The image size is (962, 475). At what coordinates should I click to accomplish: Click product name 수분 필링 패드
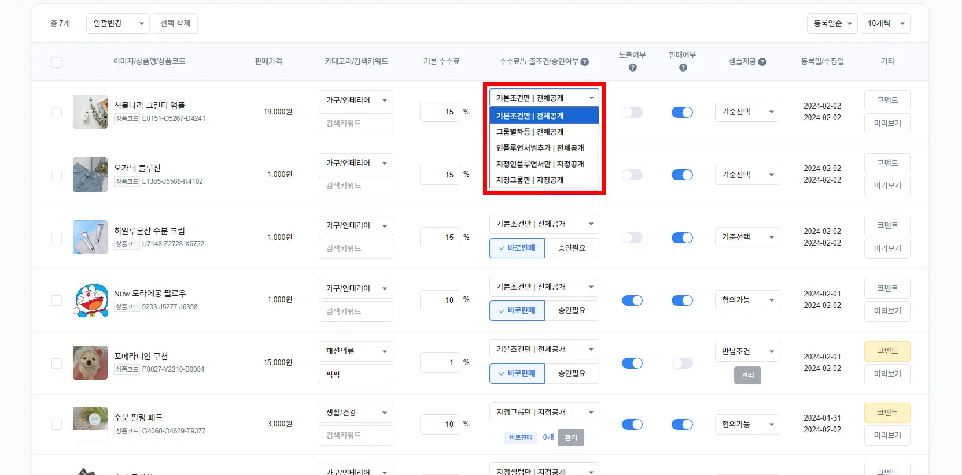coord(138,417)
